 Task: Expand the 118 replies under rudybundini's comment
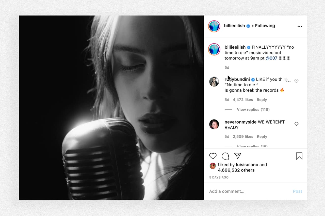tap(253, 109)
